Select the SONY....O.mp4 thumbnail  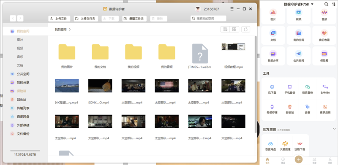point(100,86)
